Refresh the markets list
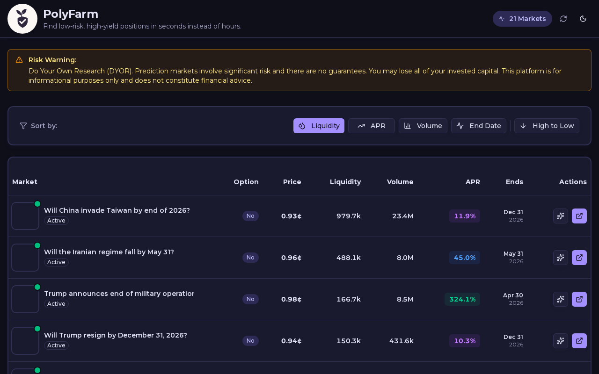This screenshot has height=374, width=599. pyautogui.click(x=563, y=19)
